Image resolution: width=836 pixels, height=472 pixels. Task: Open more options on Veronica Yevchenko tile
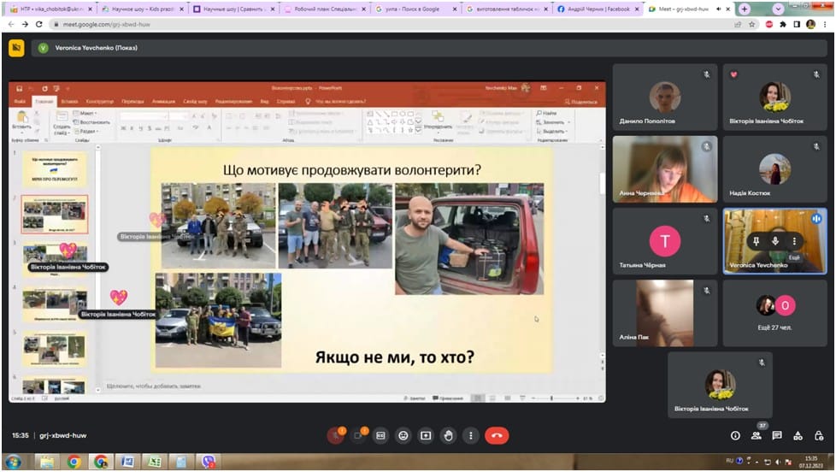tap(794, 242)
